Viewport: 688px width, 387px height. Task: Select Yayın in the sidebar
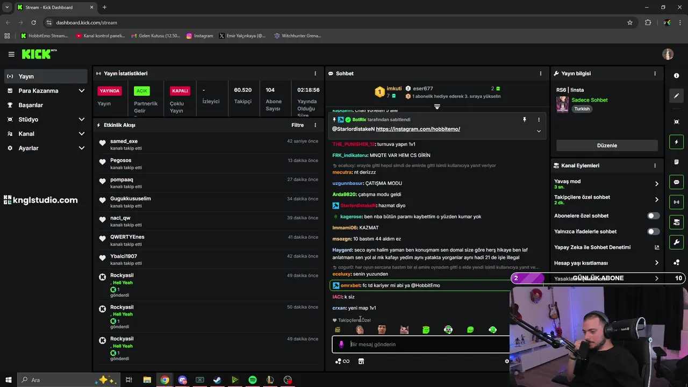click(x=45, y=76)
